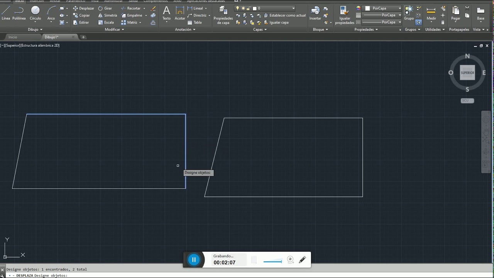The height and width of the screenshot is (278, 494).
Task: Select the Estirar stretch tool
Action: click(x=81, y=22)
